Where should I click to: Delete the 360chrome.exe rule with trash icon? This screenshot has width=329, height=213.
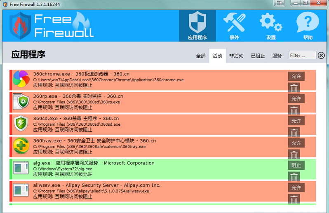coord(294,88)
